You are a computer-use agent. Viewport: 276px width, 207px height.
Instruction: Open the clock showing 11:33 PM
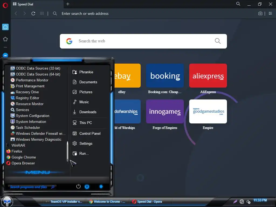pyautogui.click(x=260, y=200)
